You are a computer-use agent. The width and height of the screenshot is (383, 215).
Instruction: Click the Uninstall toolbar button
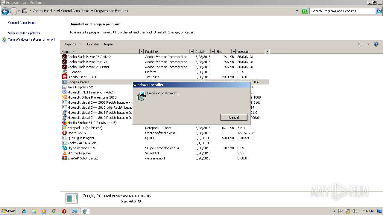click(93, 44)
